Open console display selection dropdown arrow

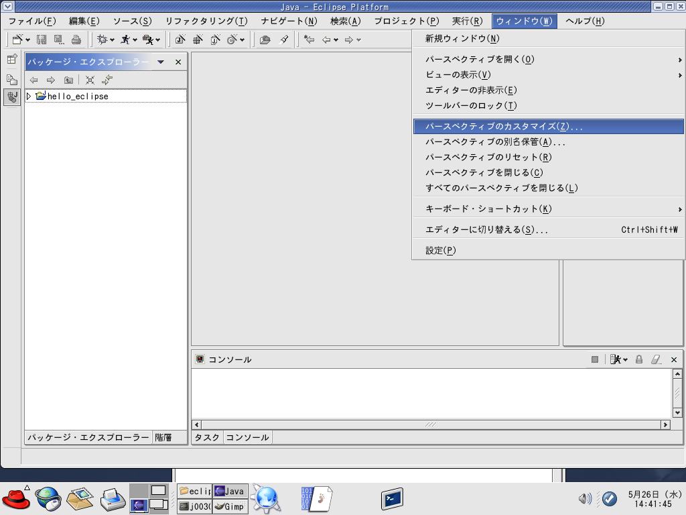tap(626, 360)
